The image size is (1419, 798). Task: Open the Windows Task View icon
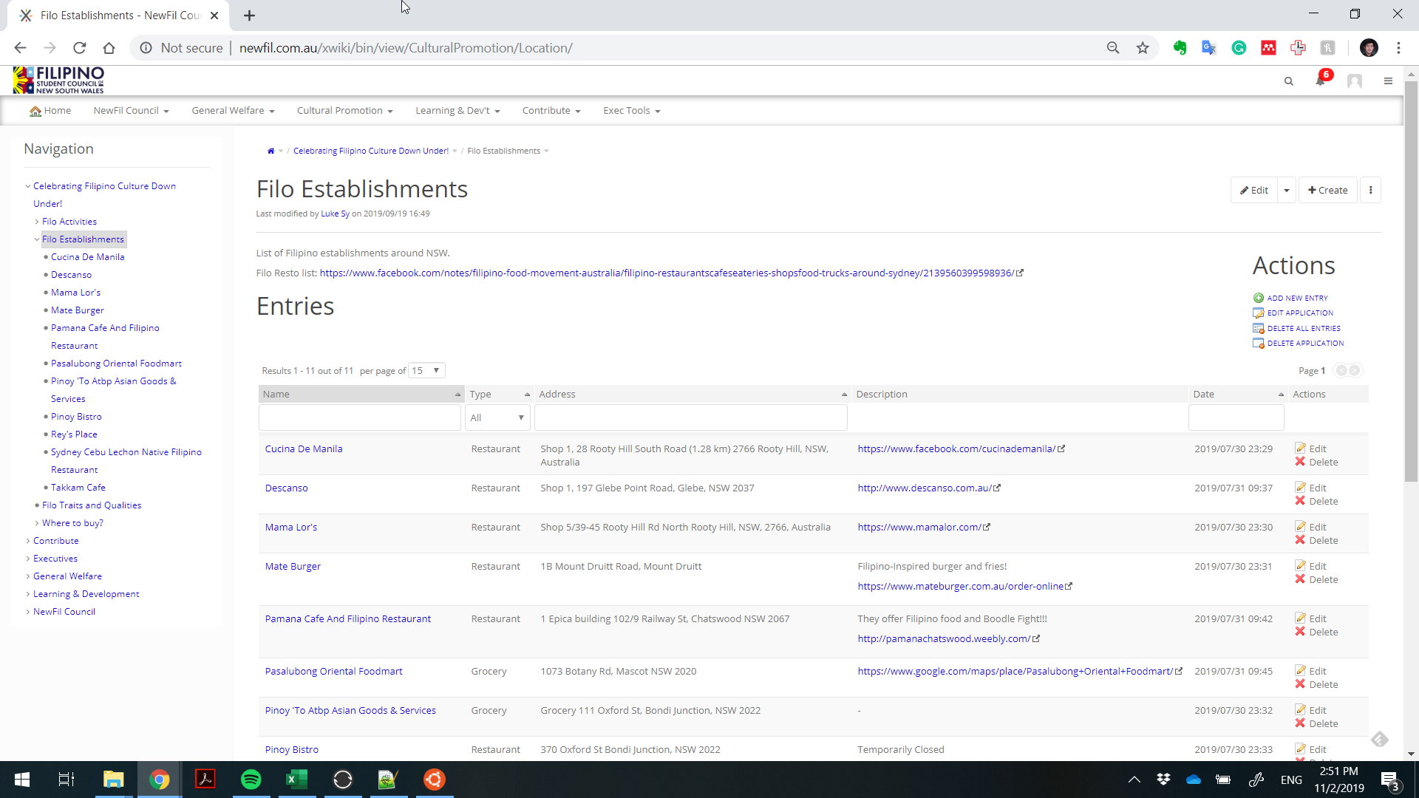click(67, 780)
